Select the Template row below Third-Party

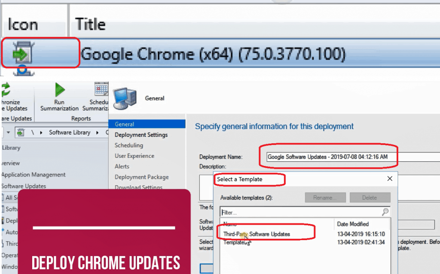[234, 242]
